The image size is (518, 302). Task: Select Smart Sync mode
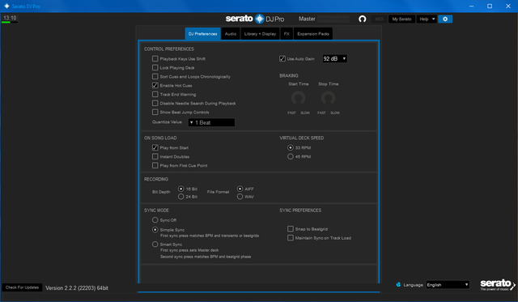[x=155, y=245]
